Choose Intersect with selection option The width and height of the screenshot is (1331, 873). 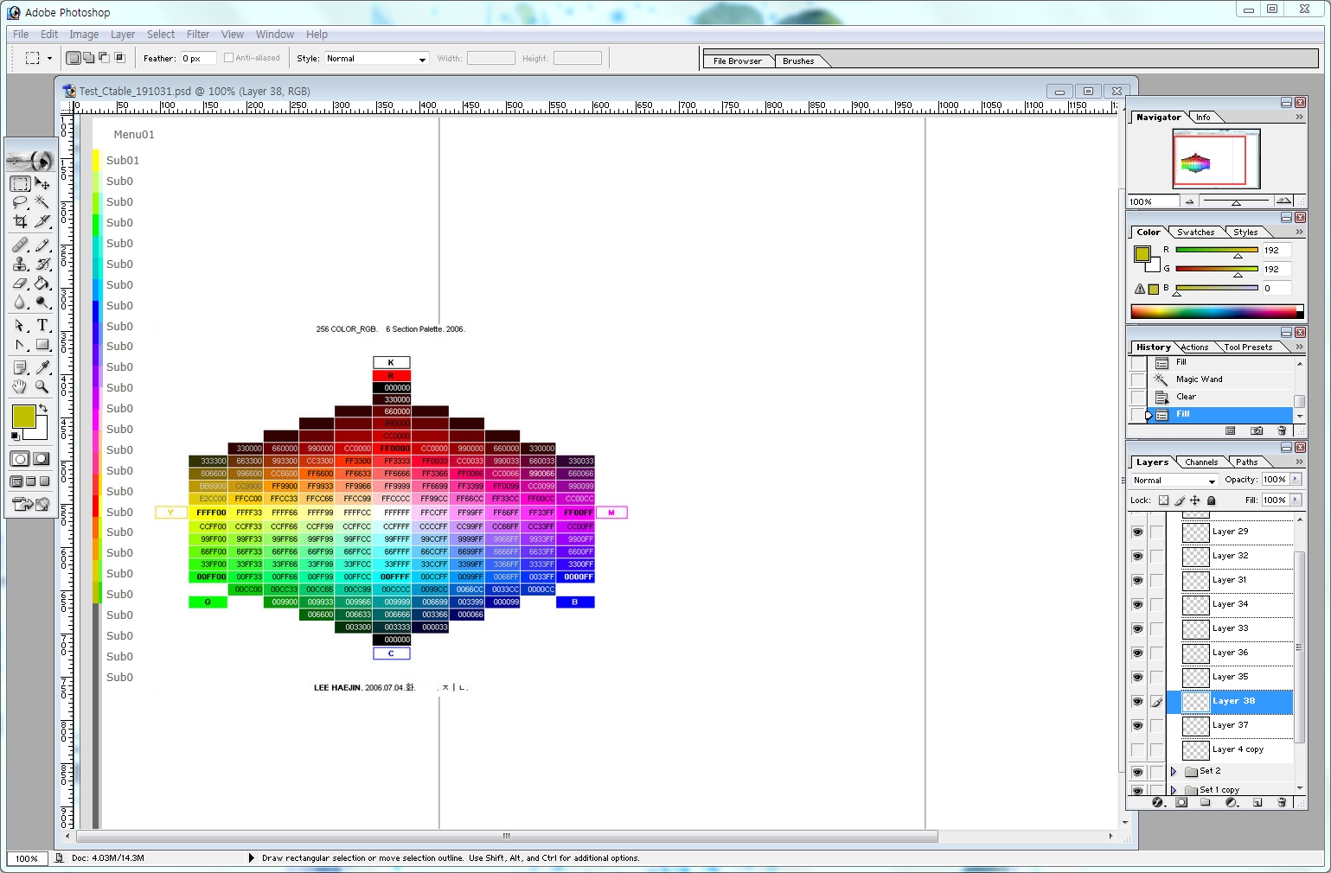[119, 58]
